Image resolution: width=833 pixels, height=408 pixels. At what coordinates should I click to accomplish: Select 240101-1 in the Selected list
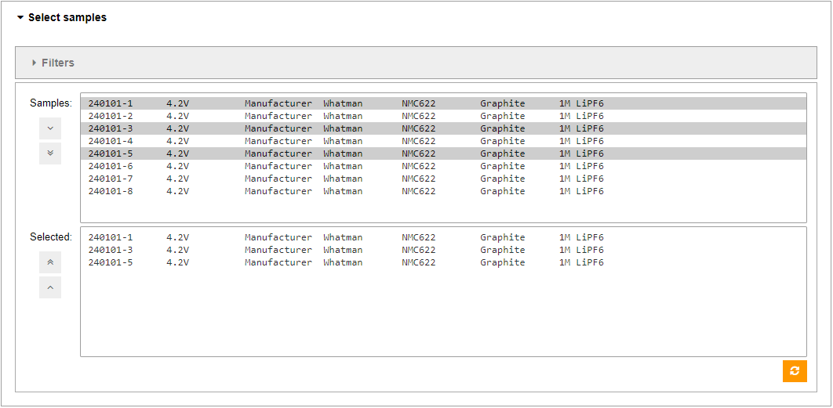point(443,237)
